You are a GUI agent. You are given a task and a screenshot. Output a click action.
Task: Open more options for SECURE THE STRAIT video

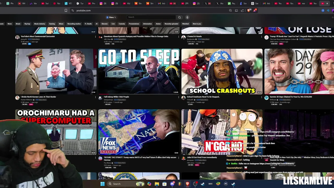pyautogui.click(x=178, y=157)
